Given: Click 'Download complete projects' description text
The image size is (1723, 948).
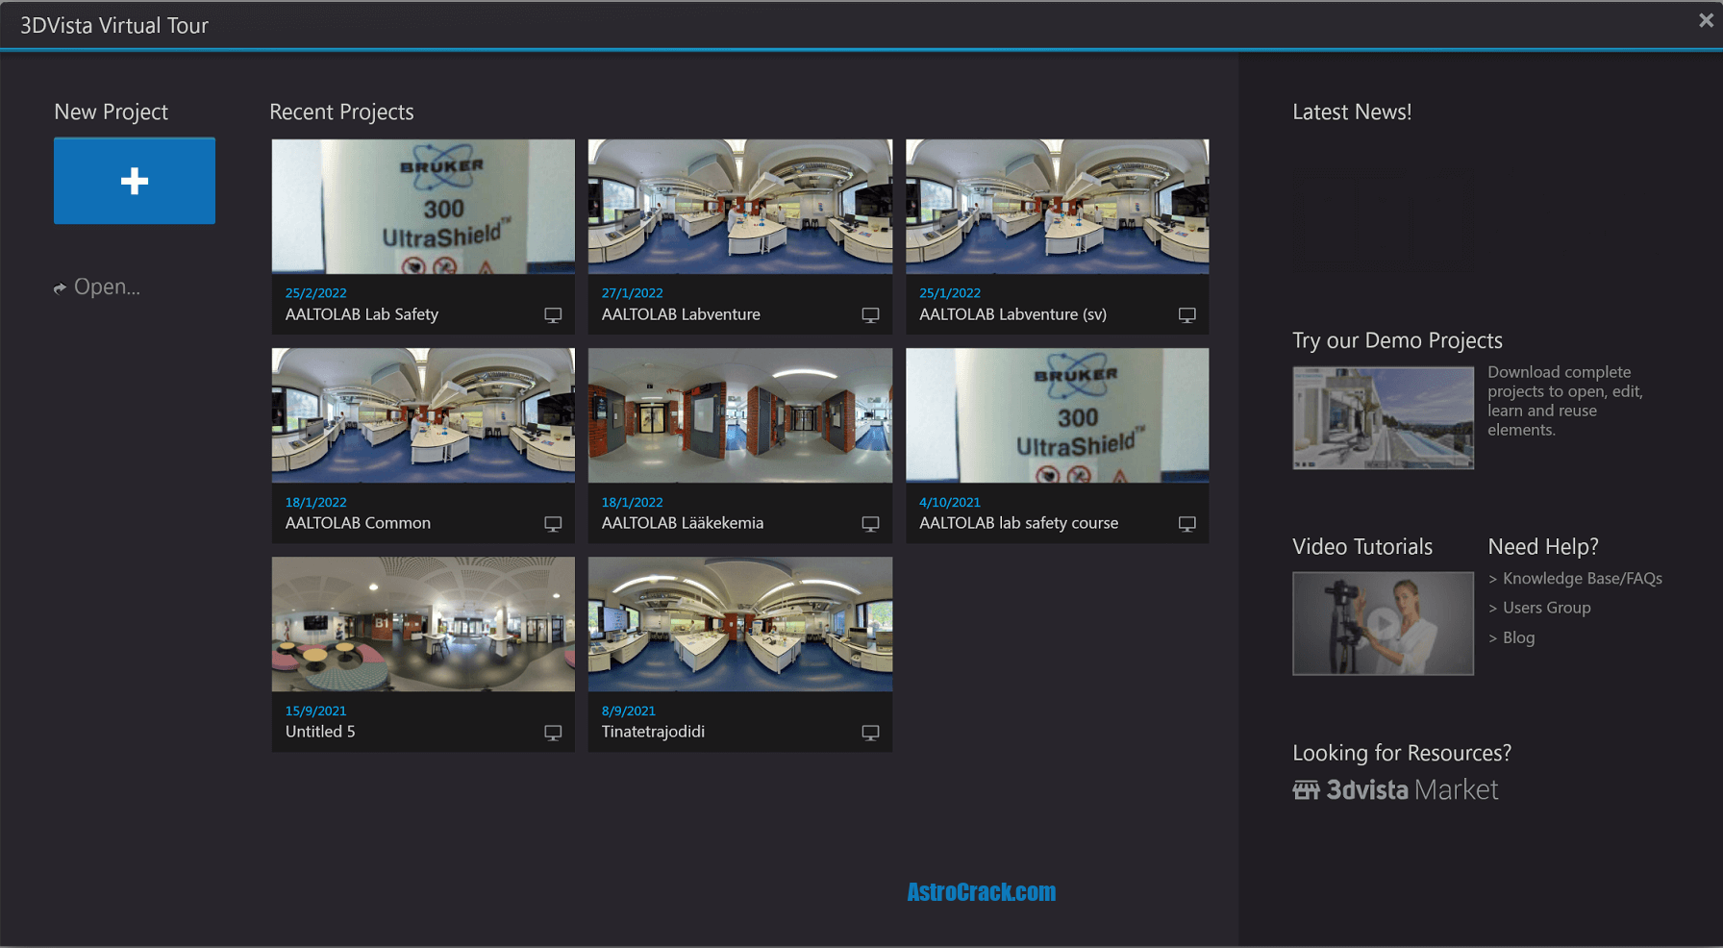Looking at the screenshot, I should (1565, 401).
